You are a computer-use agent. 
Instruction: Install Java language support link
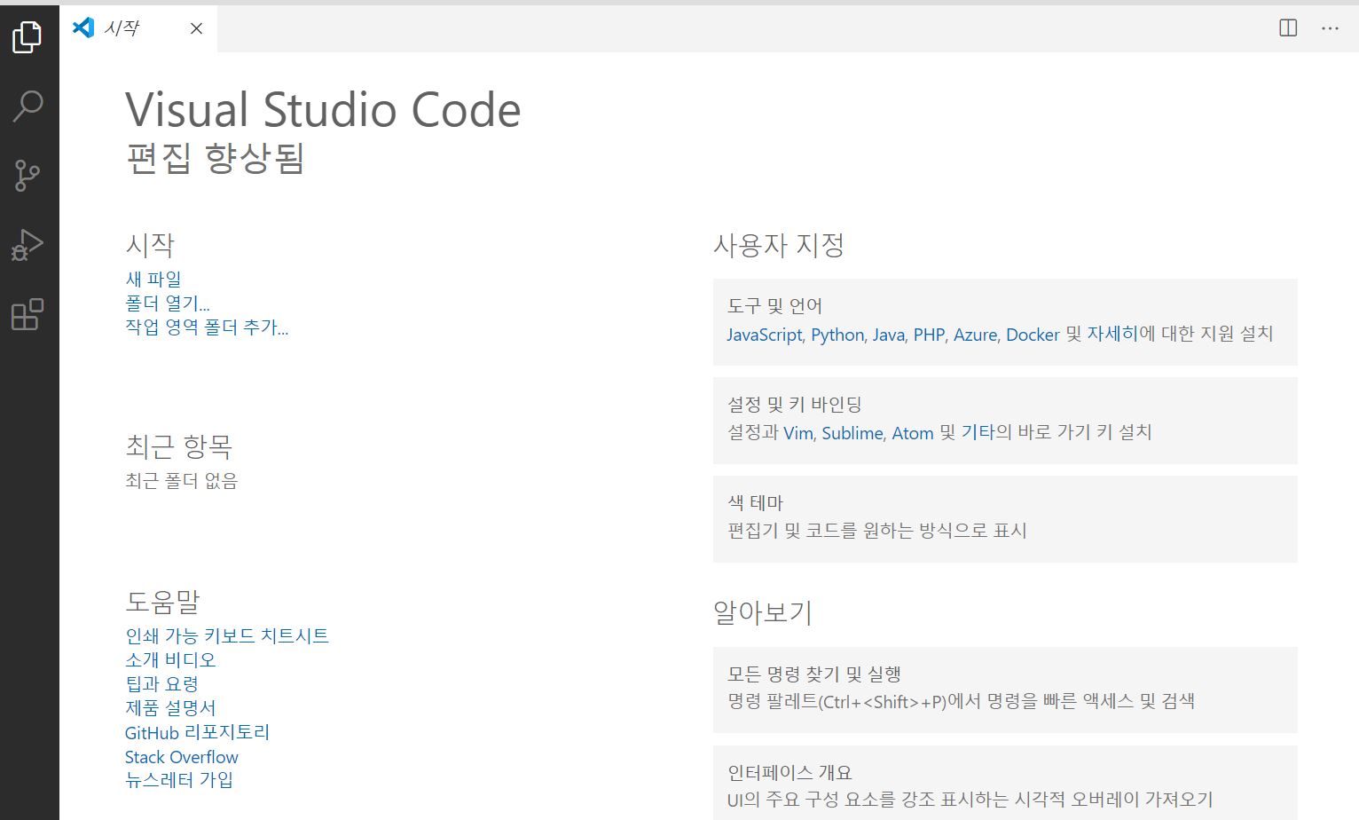click(889, 335)
